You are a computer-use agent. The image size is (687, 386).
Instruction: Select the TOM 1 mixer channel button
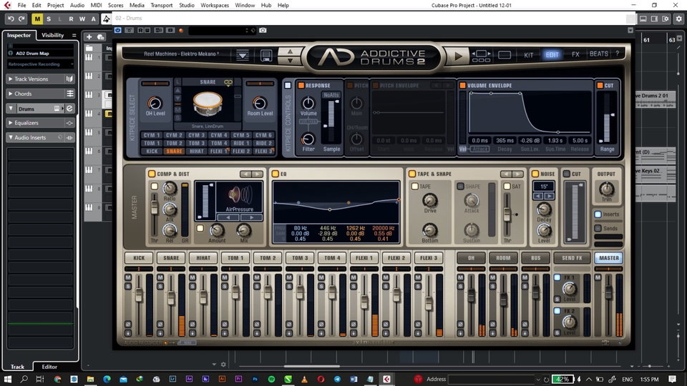235,258
